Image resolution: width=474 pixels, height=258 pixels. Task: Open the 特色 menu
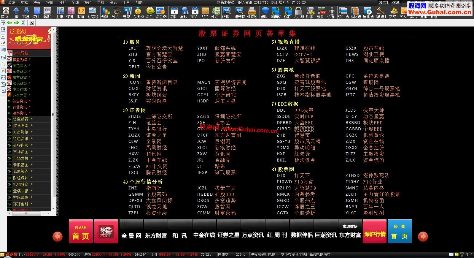pyautogui.click(x=88, y=2)
